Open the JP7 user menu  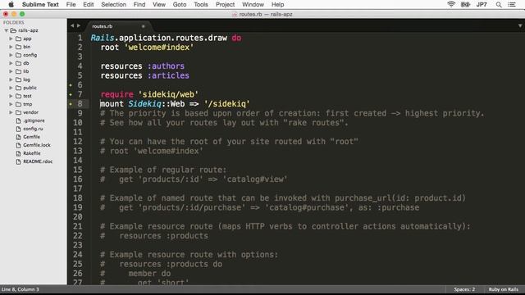(482, 4)
